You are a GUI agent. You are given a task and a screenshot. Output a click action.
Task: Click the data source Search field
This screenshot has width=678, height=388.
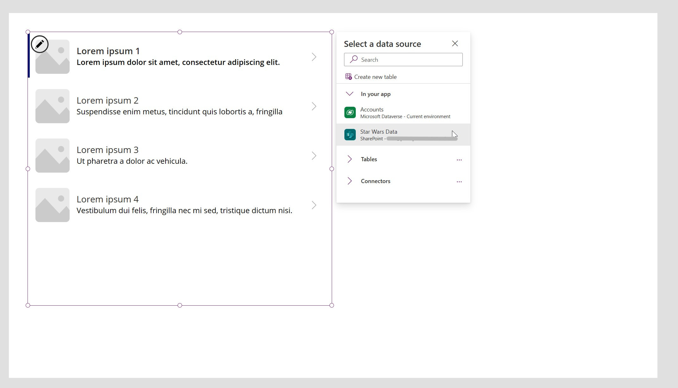pyautogui.click(x=408, y=60)
